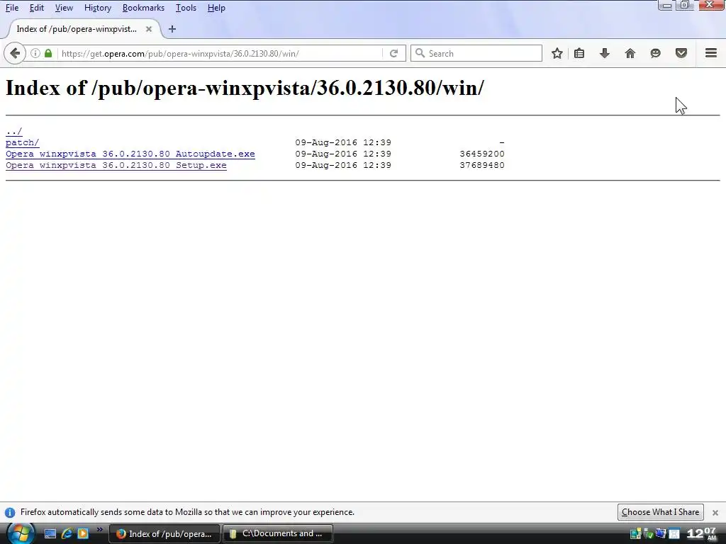Open the checklist tray icon left of USB icon

[x=636, y=534]
